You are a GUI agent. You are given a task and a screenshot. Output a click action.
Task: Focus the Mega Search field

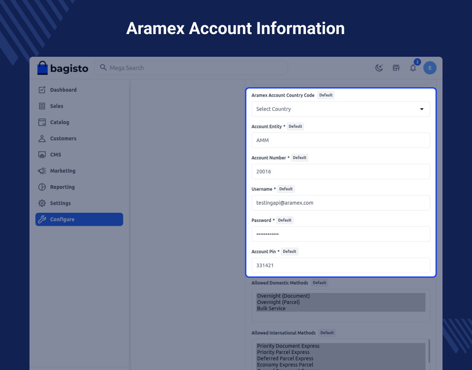(191, 68)
